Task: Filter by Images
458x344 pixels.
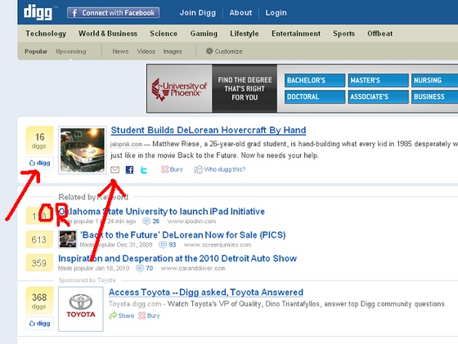Action: click(173, 51)
